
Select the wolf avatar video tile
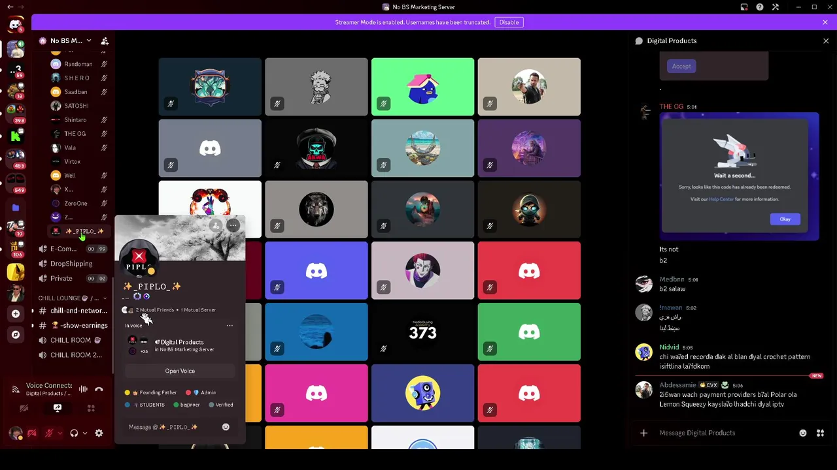click(x=316, y=210)
